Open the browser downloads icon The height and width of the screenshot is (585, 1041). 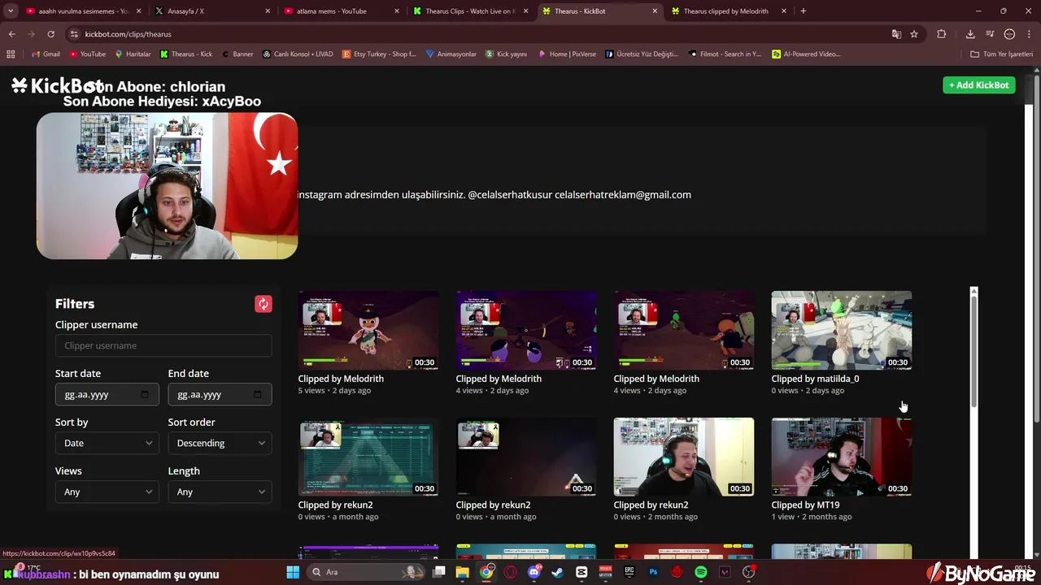(x=970, y=34)
